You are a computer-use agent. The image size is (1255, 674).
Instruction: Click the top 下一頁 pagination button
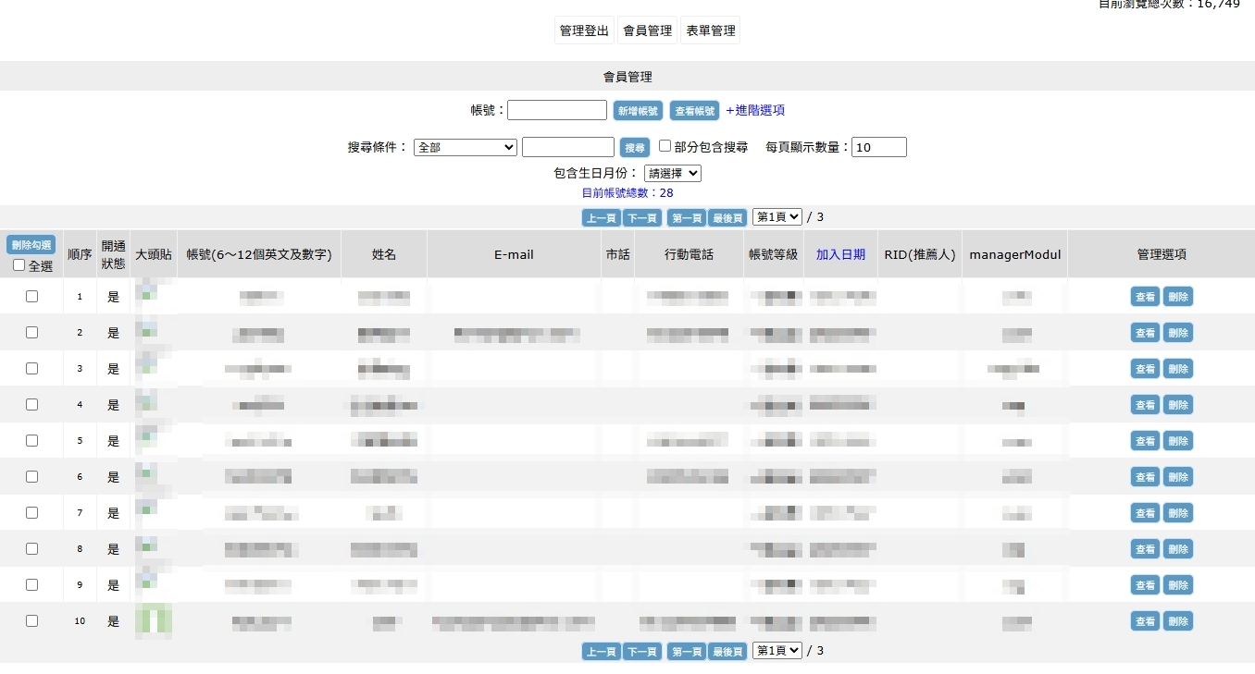641,218
